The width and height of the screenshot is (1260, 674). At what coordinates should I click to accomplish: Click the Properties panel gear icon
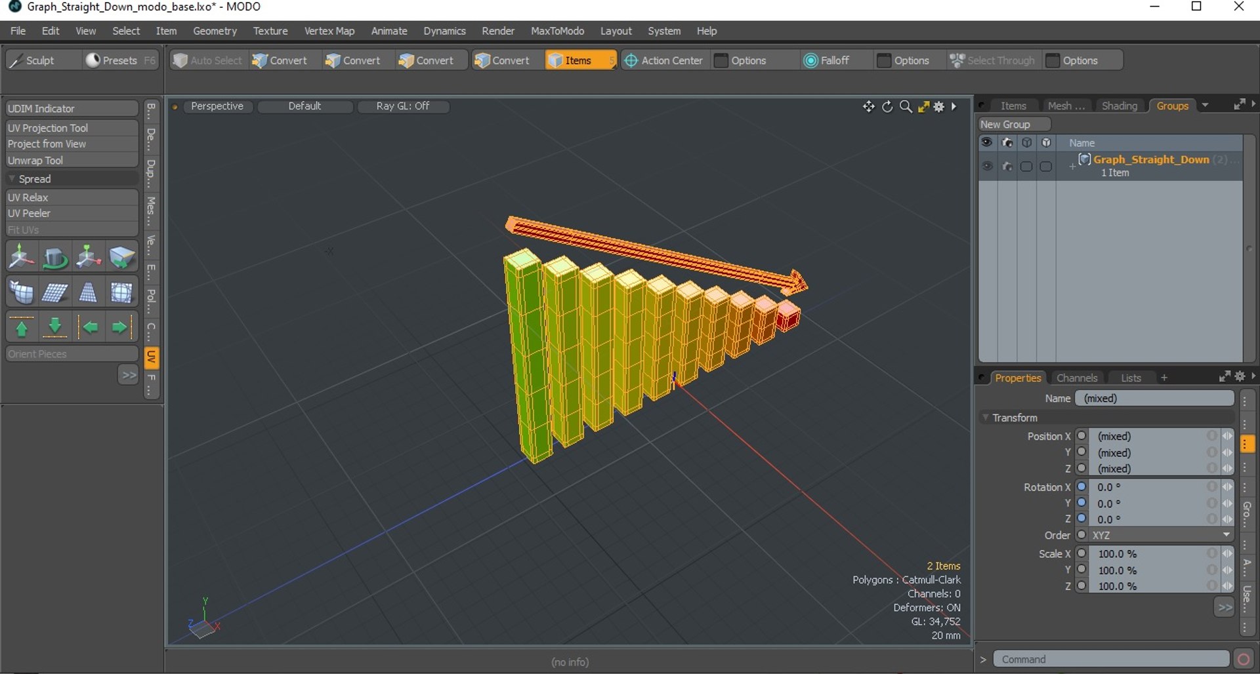click(1240, 376)
